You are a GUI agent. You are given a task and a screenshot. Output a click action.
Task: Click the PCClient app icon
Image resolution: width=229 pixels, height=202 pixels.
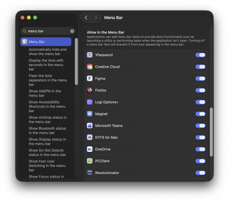click(x=90, y=161)
